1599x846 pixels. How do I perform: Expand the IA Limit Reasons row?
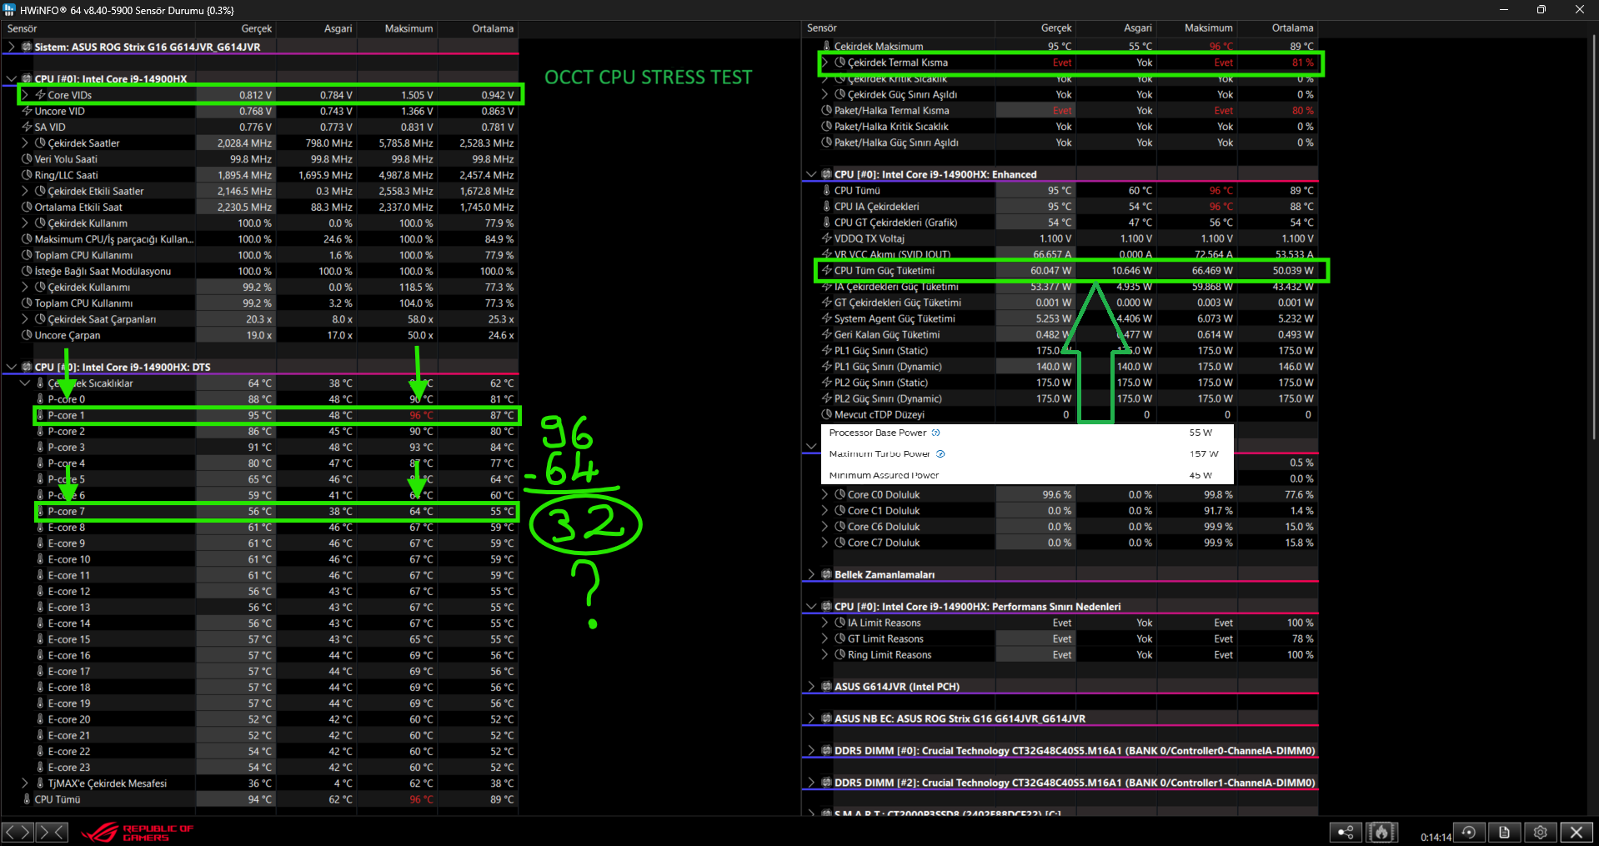[x=825, y=623]
